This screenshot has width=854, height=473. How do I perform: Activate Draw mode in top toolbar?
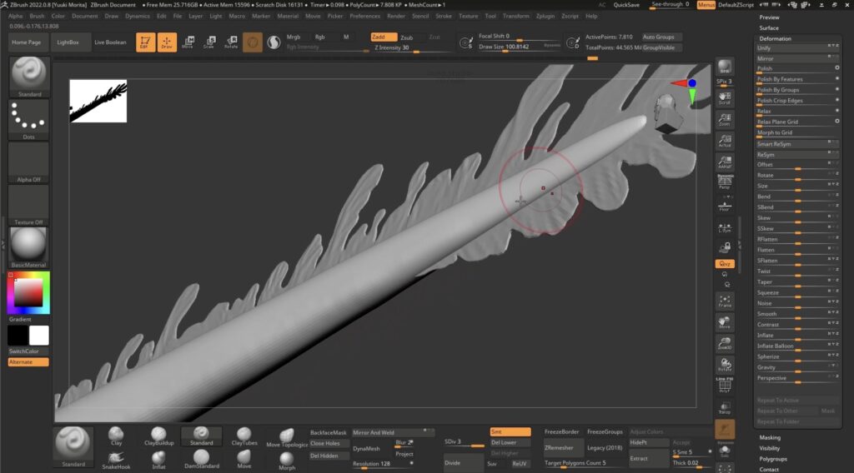click(x=167, y=42)
